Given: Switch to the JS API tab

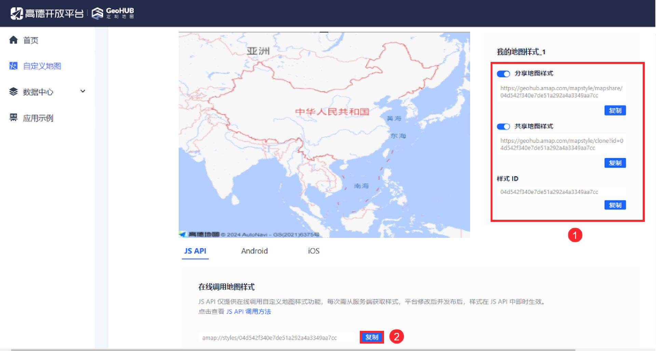Looking at the screenshot, I should tap(195, 251).
